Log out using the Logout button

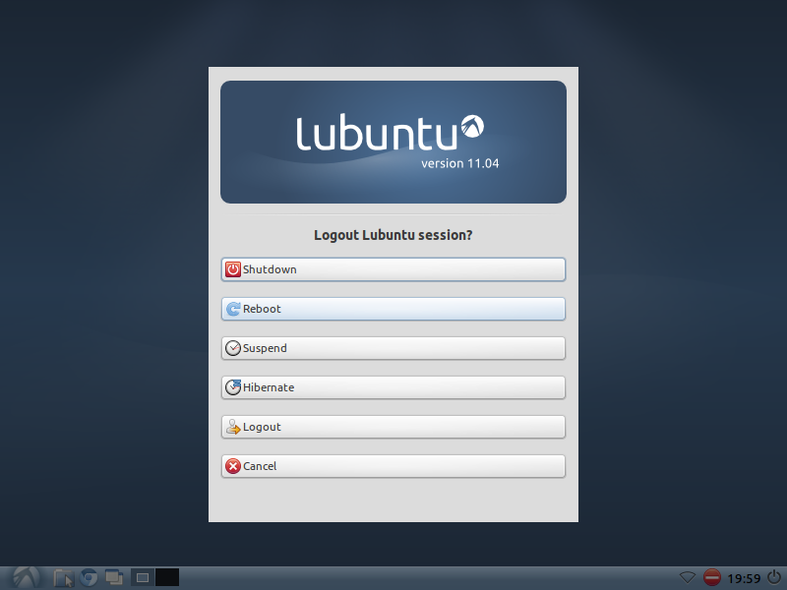393,427
